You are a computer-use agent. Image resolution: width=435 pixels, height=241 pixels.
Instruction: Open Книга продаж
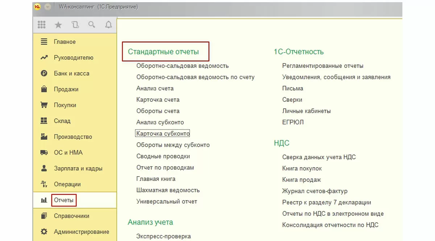click(x=302, y=179)
